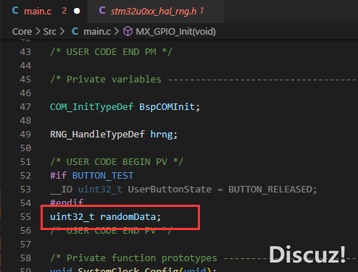Select the Src folder in the breadcrumb

click(50, 32)
